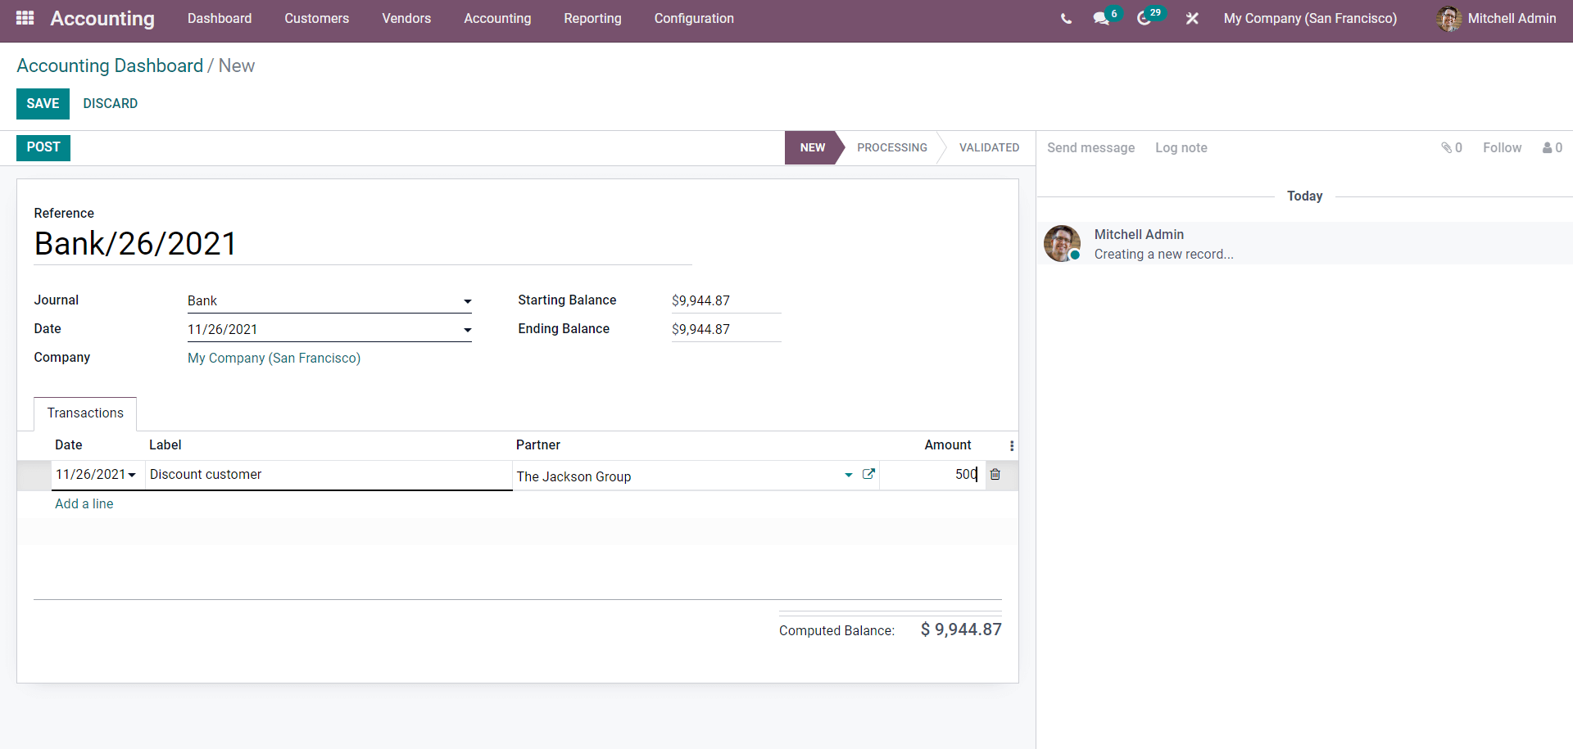Open column options kebab menu in table
Image resolution: width=1573 pixels, height=749 pixels.
[x=1012, y=445]
